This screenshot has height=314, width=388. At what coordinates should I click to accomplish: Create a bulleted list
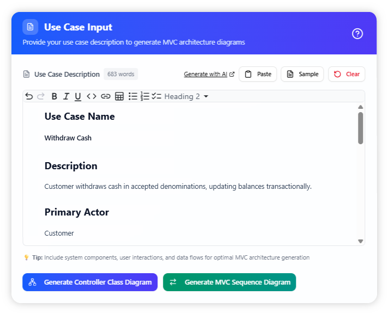coord(133,96)
